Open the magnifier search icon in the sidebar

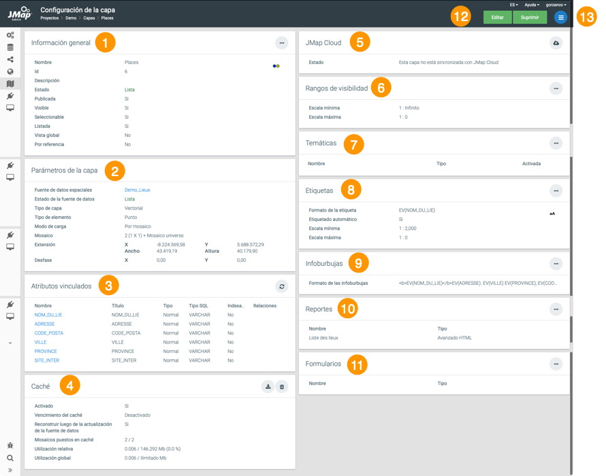tap(10, 458)
